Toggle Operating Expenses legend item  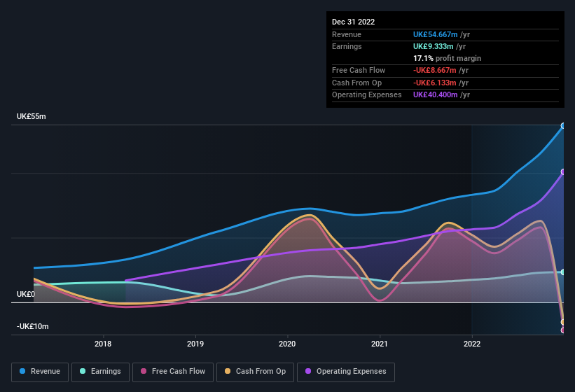346,372
